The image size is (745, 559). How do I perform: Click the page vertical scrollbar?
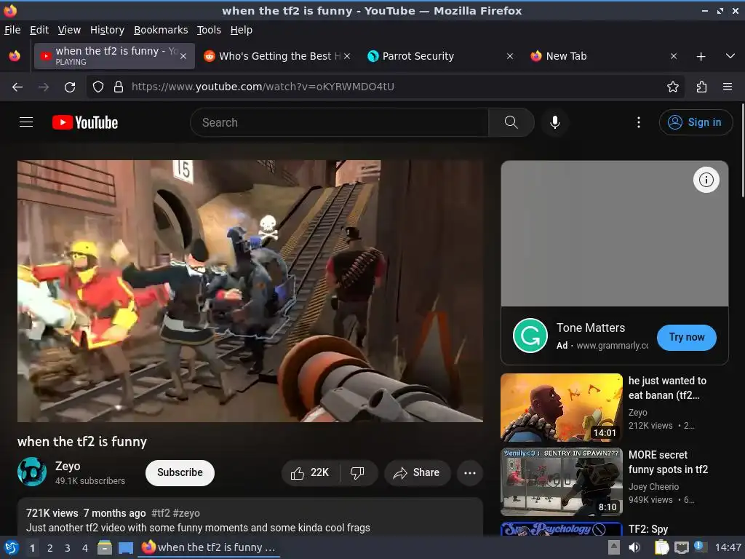pos(742,150)
